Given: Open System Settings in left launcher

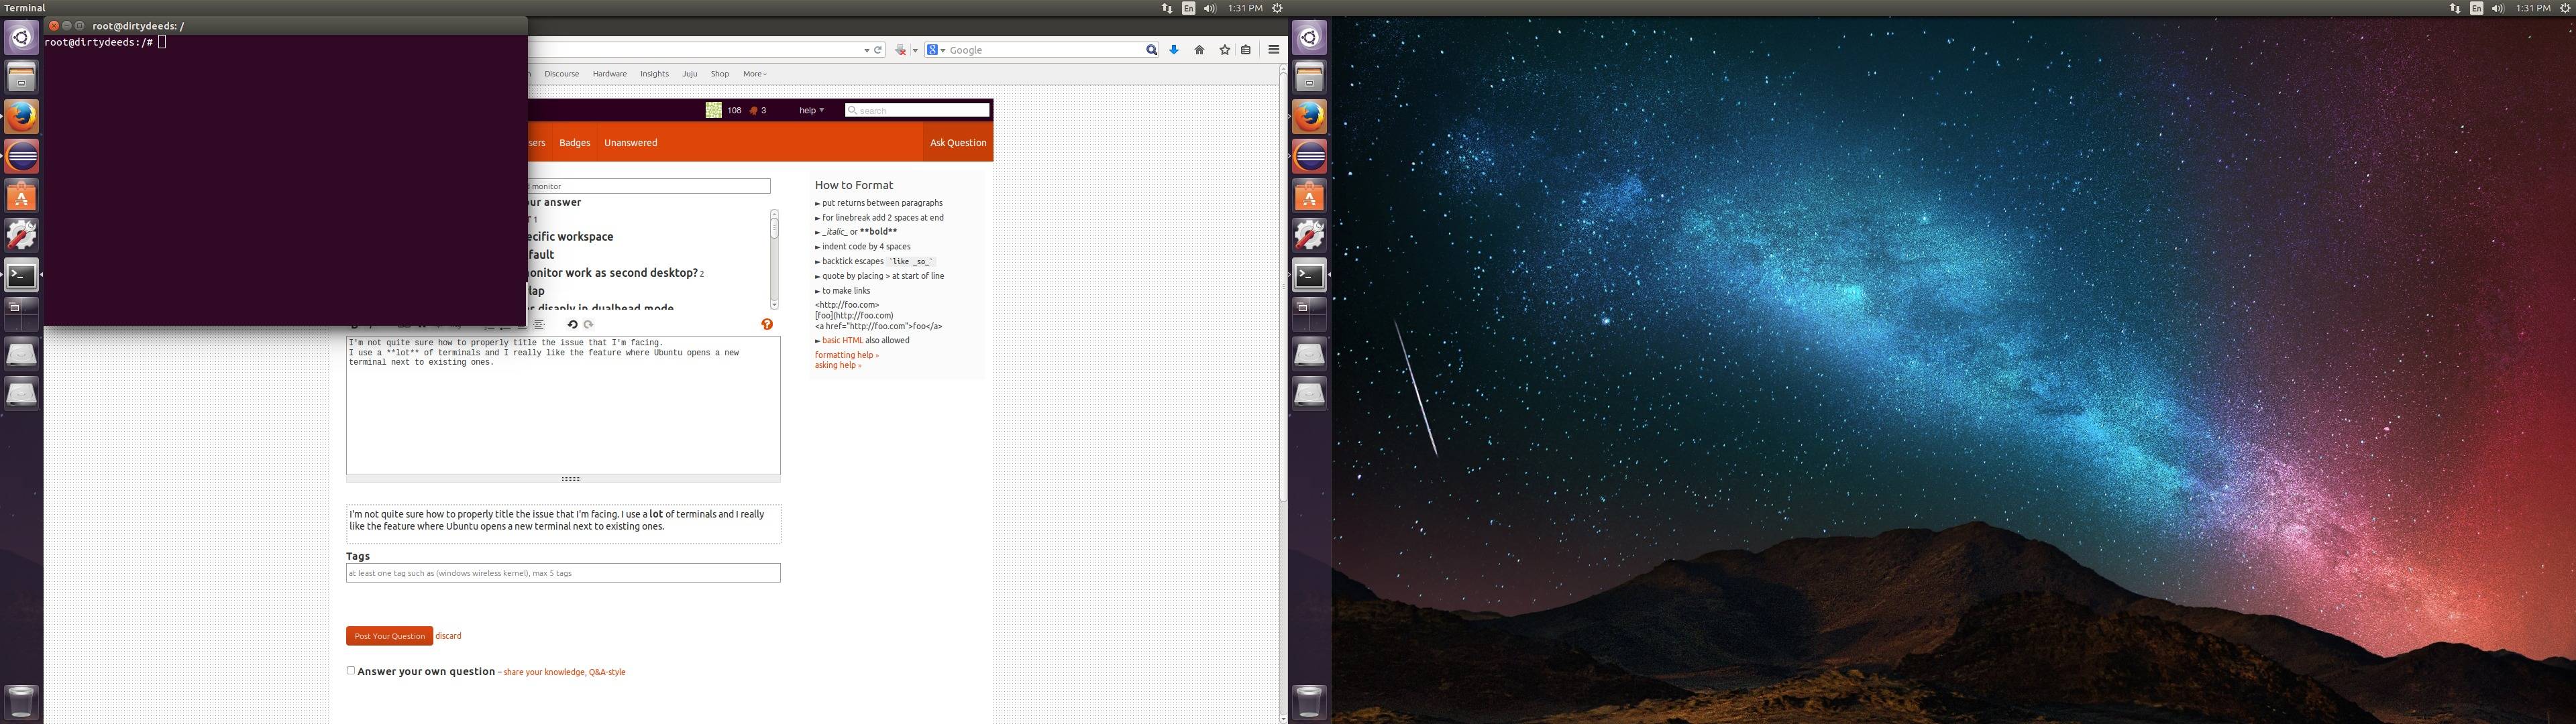Looking at the screenshot, I should pyautogui.click(x=21, y=235).
